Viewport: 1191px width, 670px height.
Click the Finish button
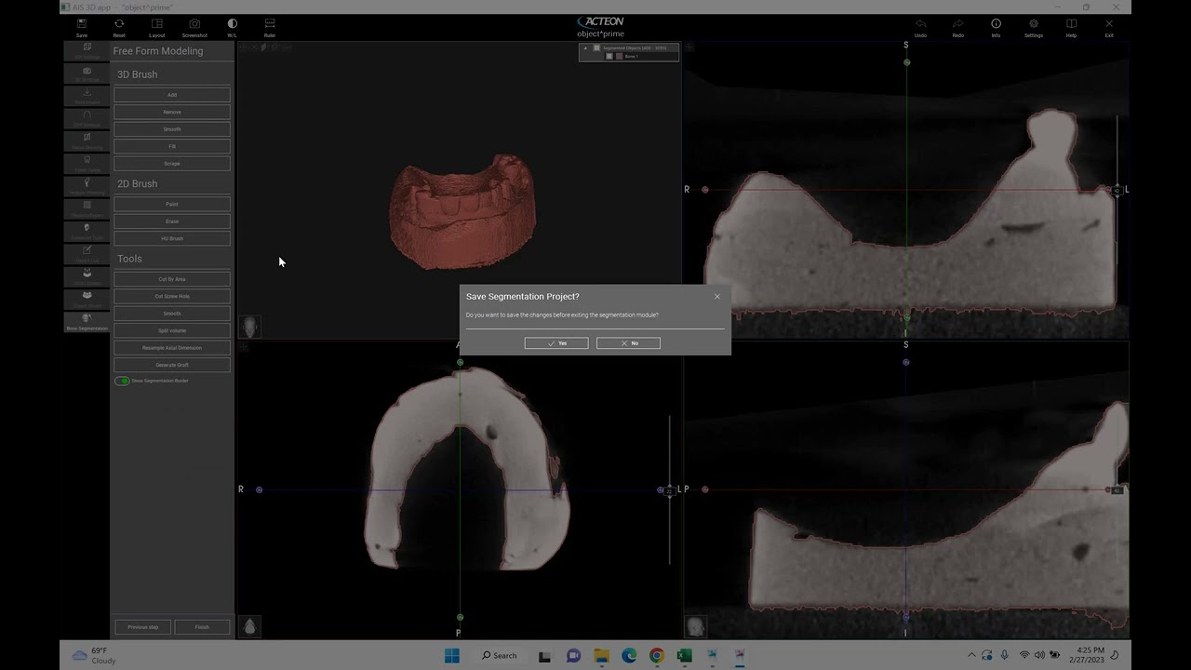tap(202, 627)
